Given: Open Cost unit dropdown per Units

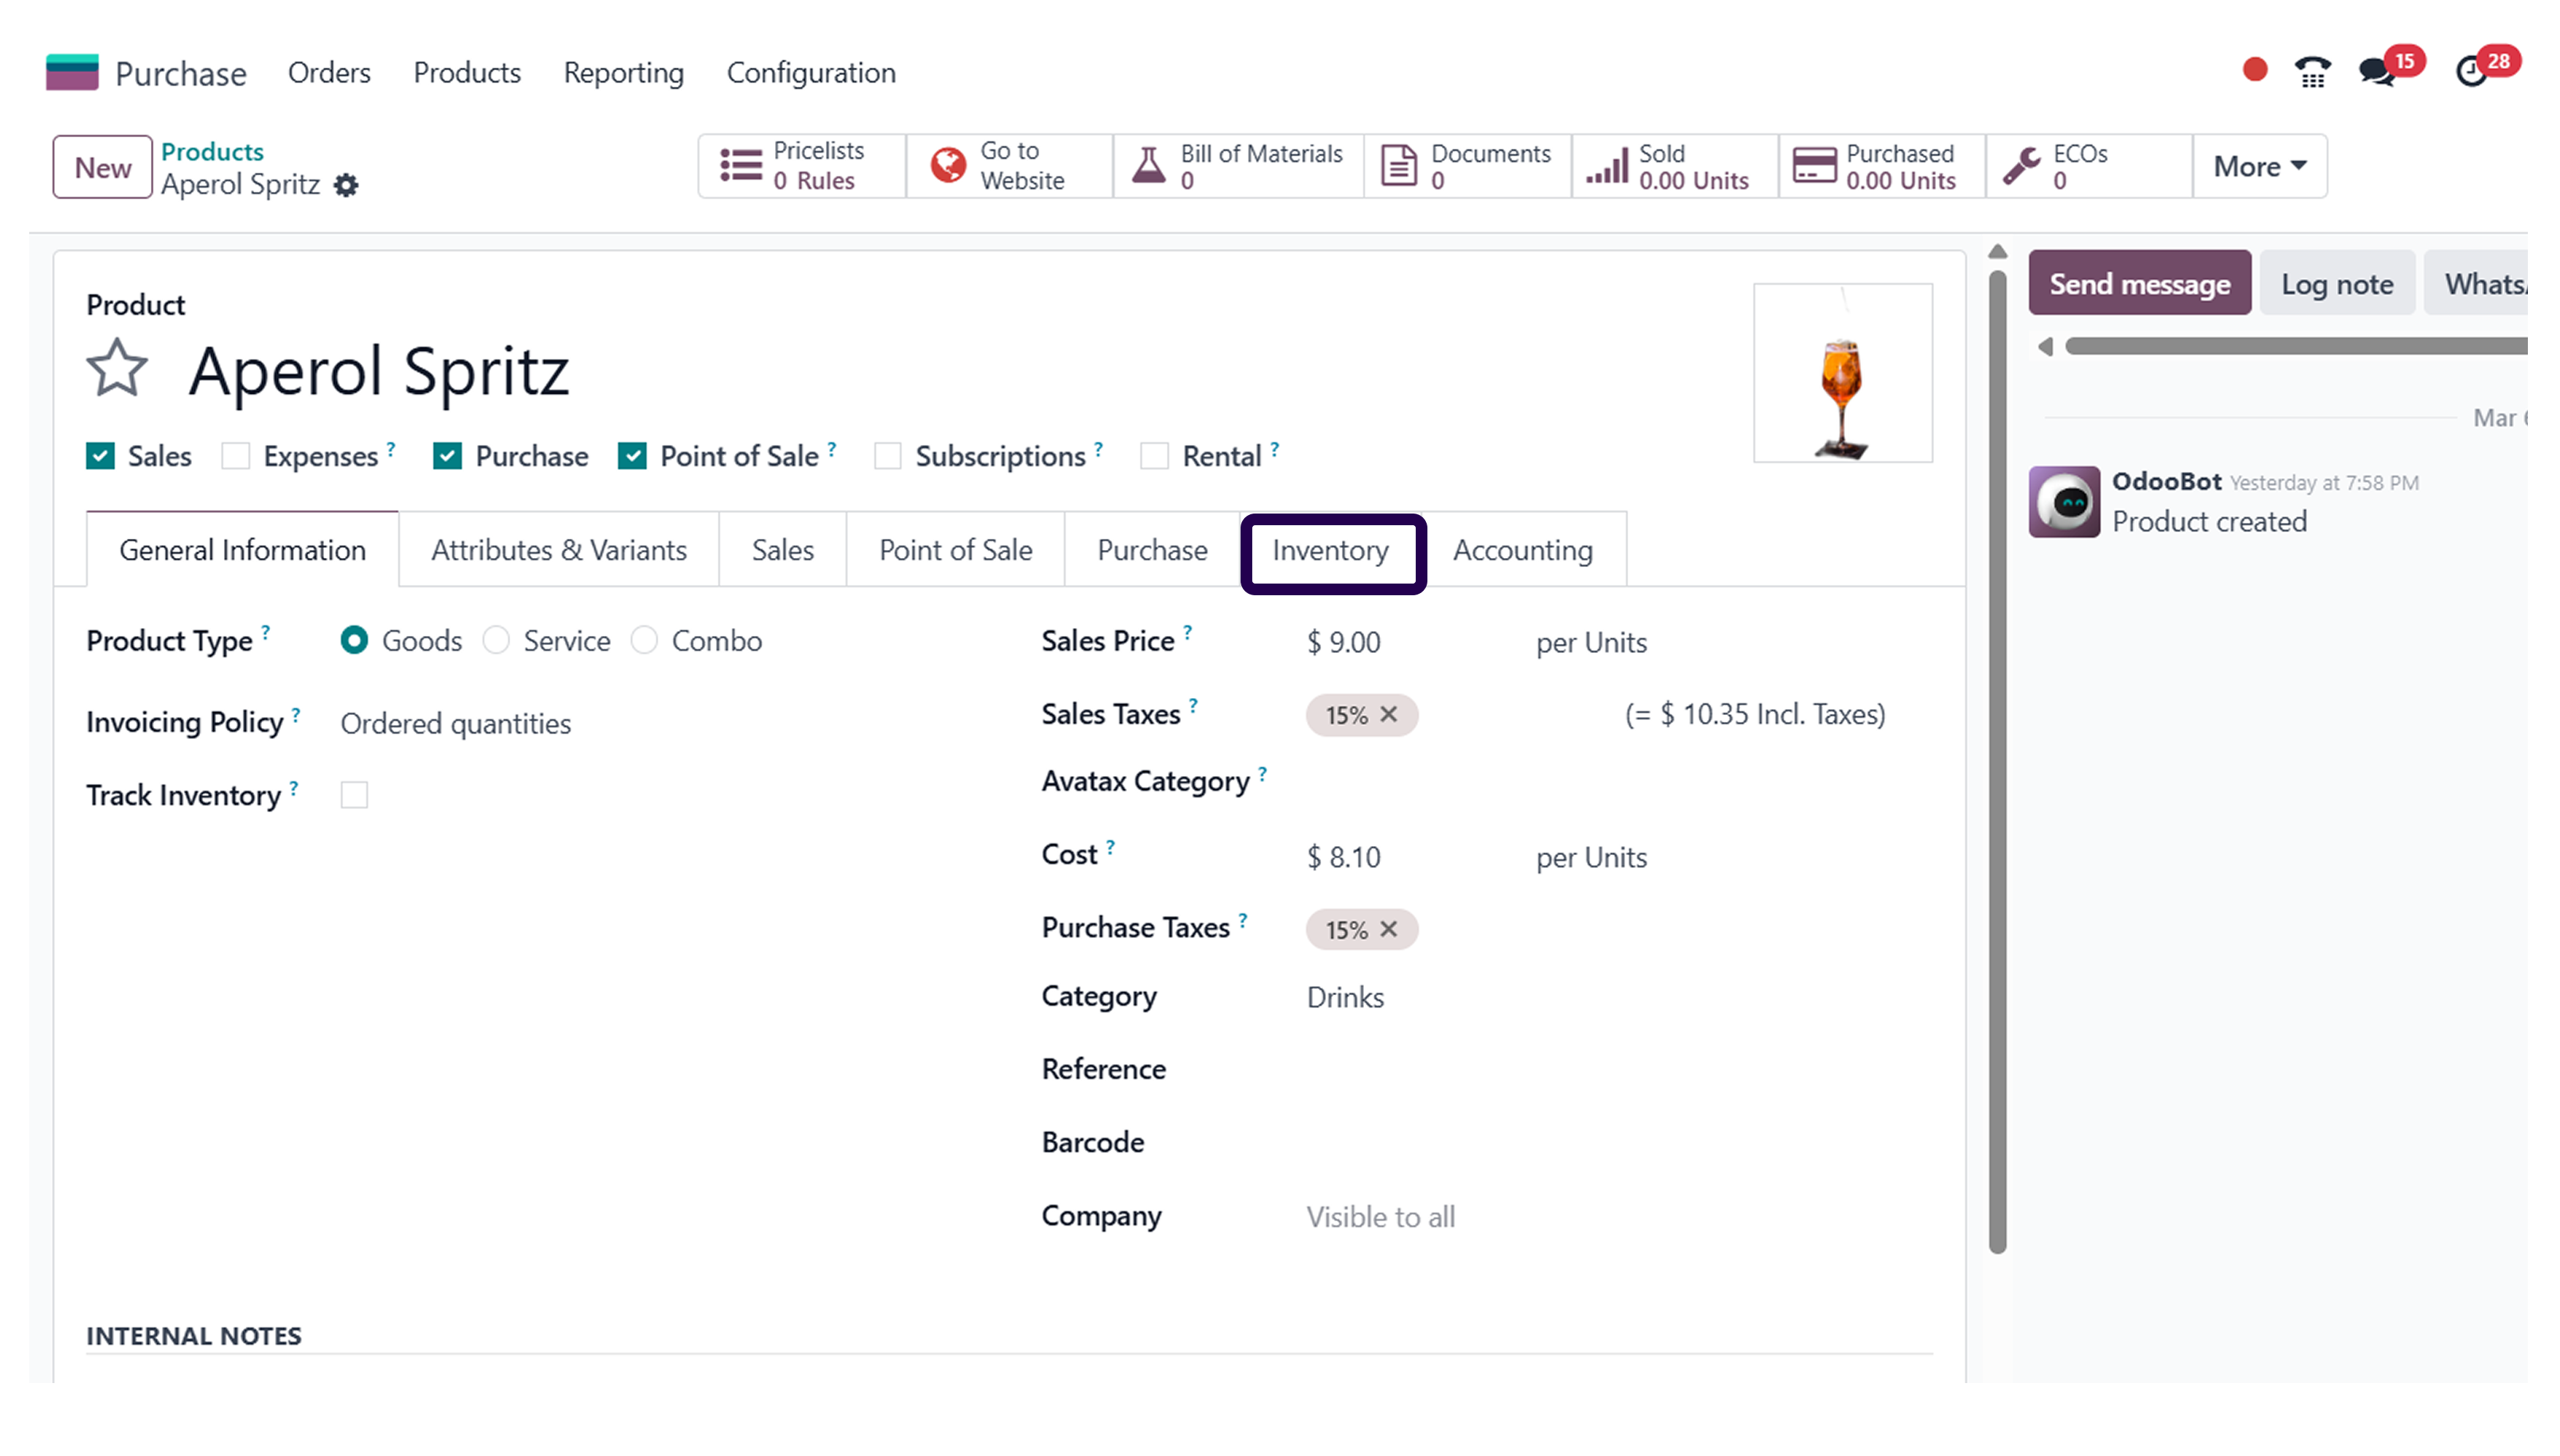Looking at the screenshot, I should click(x=1591, y=858).
